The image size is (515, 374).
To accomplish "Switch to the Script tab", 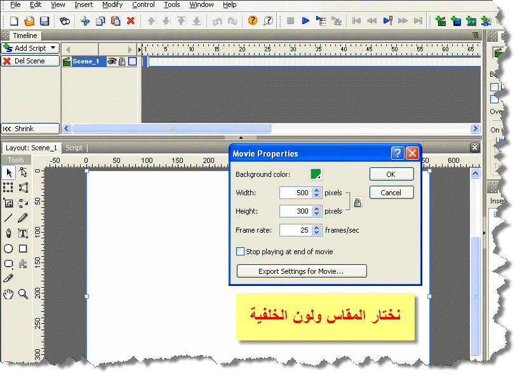I will tap(74, 148).
